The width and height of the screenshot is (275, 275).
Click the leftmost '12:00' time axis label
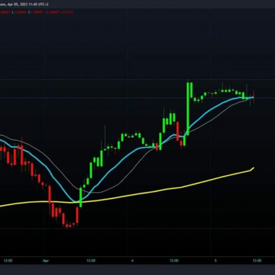click(x=8, y=260)
